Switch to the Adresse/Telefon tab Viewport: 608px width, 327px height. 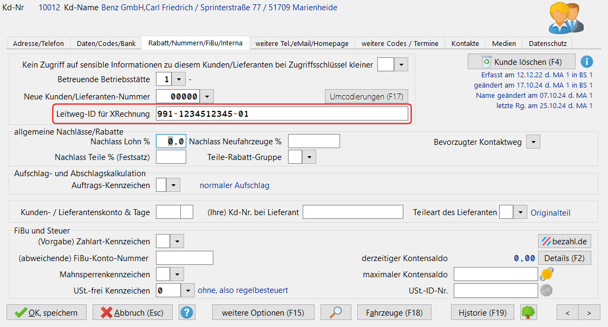[38, 43]
